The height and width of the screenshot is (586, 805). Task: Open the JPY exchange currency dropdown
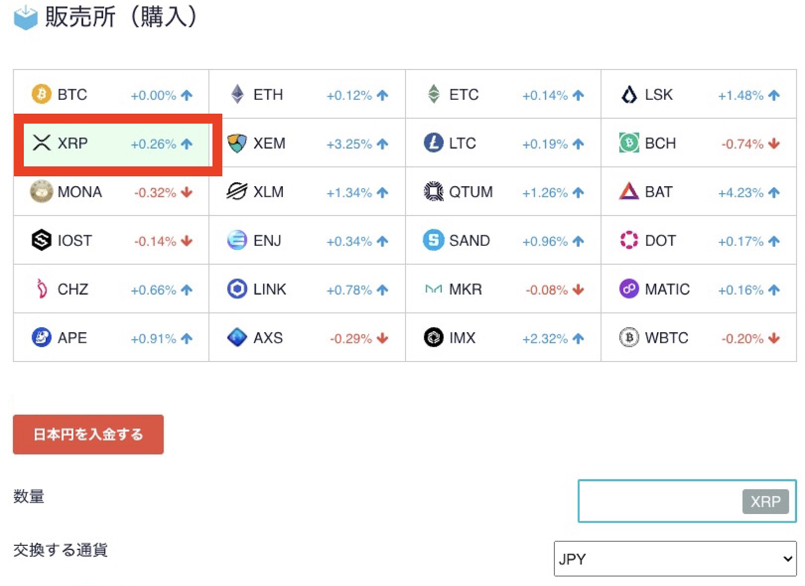[x=675, y=559]
